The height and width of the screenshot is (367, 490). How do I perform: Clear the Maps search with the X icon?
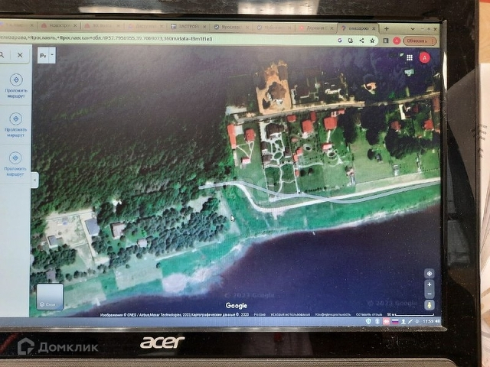(x=20, y=55)
